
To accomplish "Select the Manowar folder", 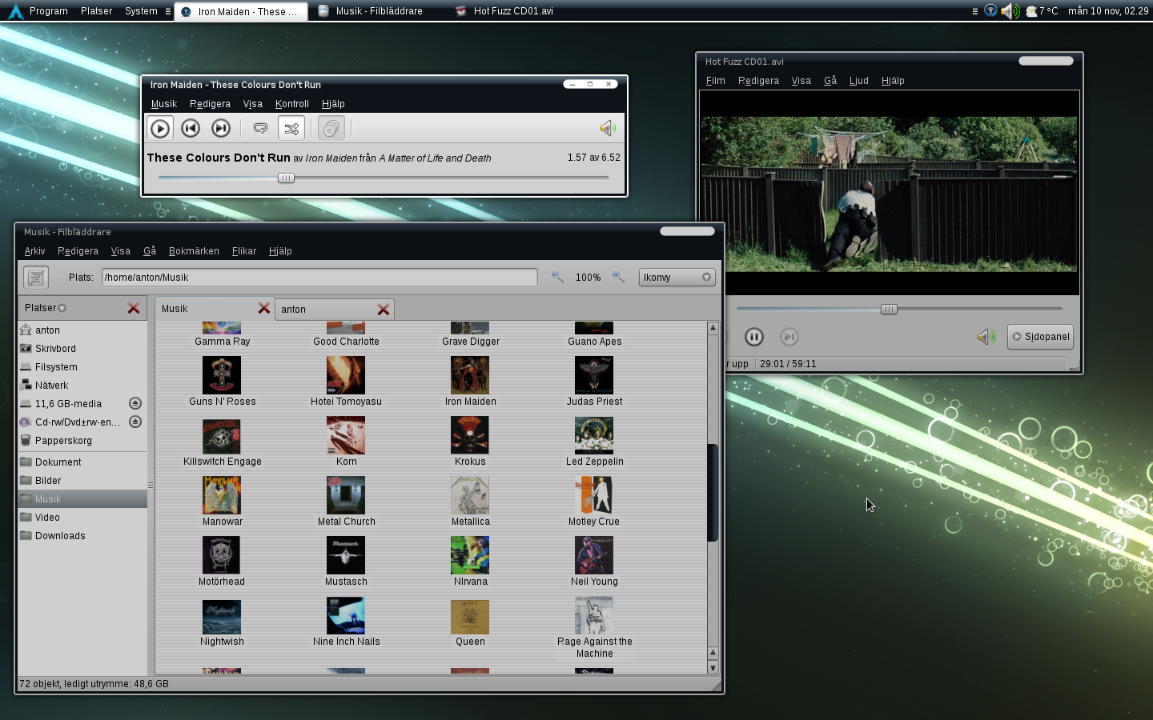I will (x=222, y=502).
